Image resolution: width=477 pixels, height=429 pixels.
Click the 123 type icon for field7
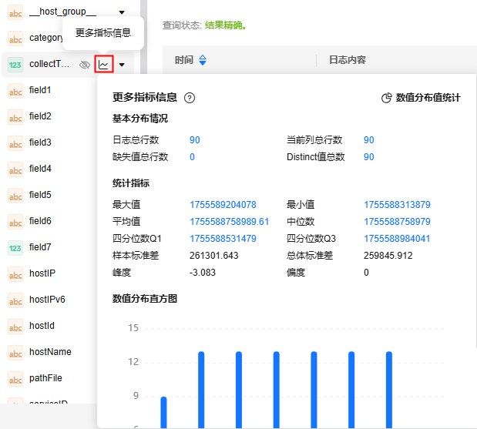tap(15, 248)
